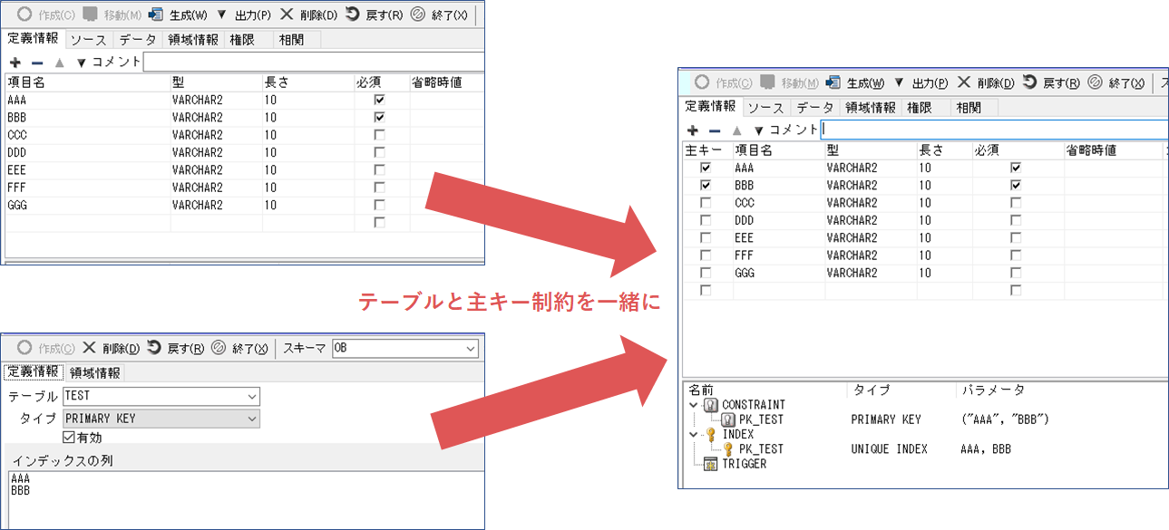Click the インデックスの列 list containing AAA, BBB
The image size is (1169, 530).
pos(245,499)
